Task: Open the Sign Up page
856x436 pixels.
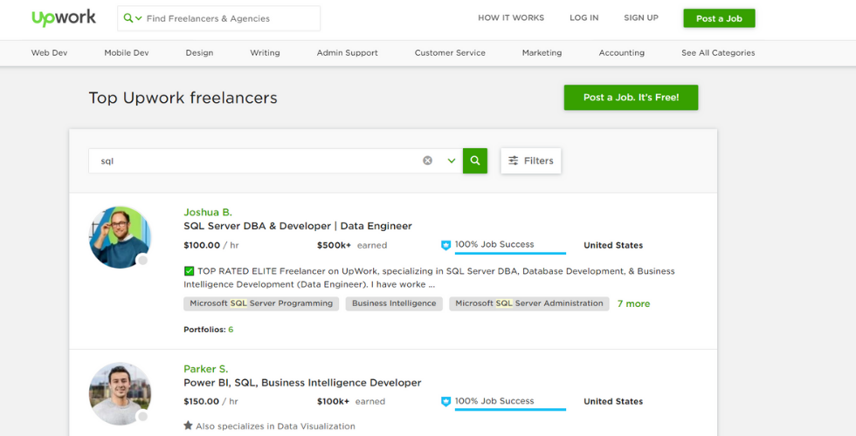Action: (641, 18)
